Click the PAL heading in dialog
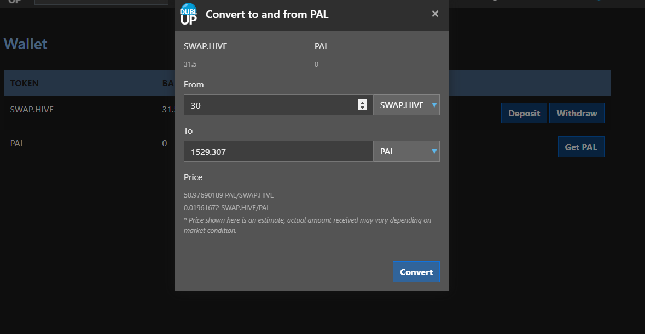645x334 pixels. point(322,46)
